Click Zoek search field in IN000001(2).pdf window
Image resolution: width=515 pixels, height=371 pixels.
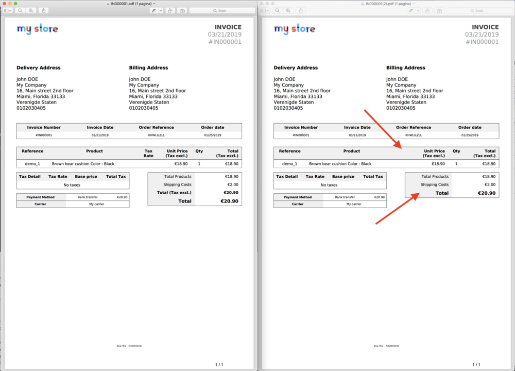(479, 10)
